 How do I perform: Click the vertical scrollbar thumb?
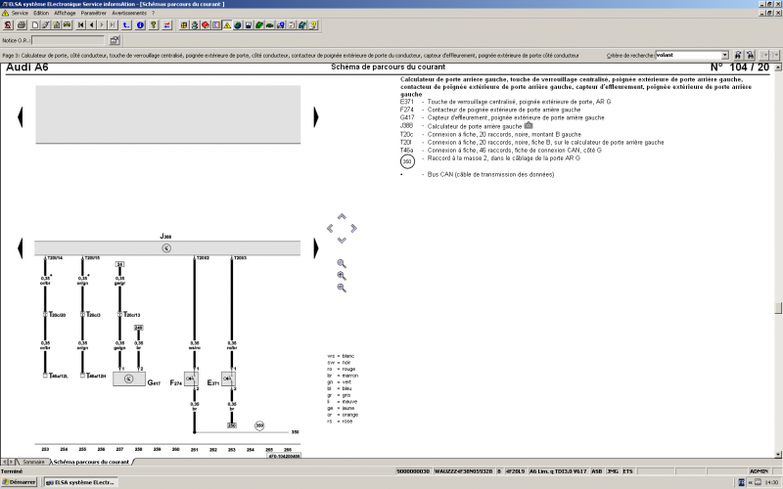(x=778, y=308)
